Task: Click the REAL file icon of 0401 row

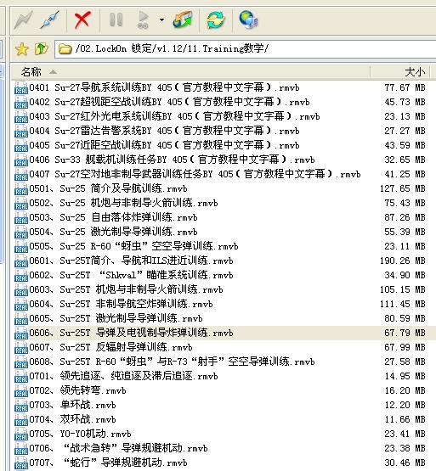Action: (x=21, y=88)
